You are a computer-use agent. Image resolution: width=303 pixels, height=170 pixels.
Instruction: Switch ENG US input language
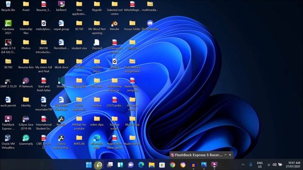(260, 165)
